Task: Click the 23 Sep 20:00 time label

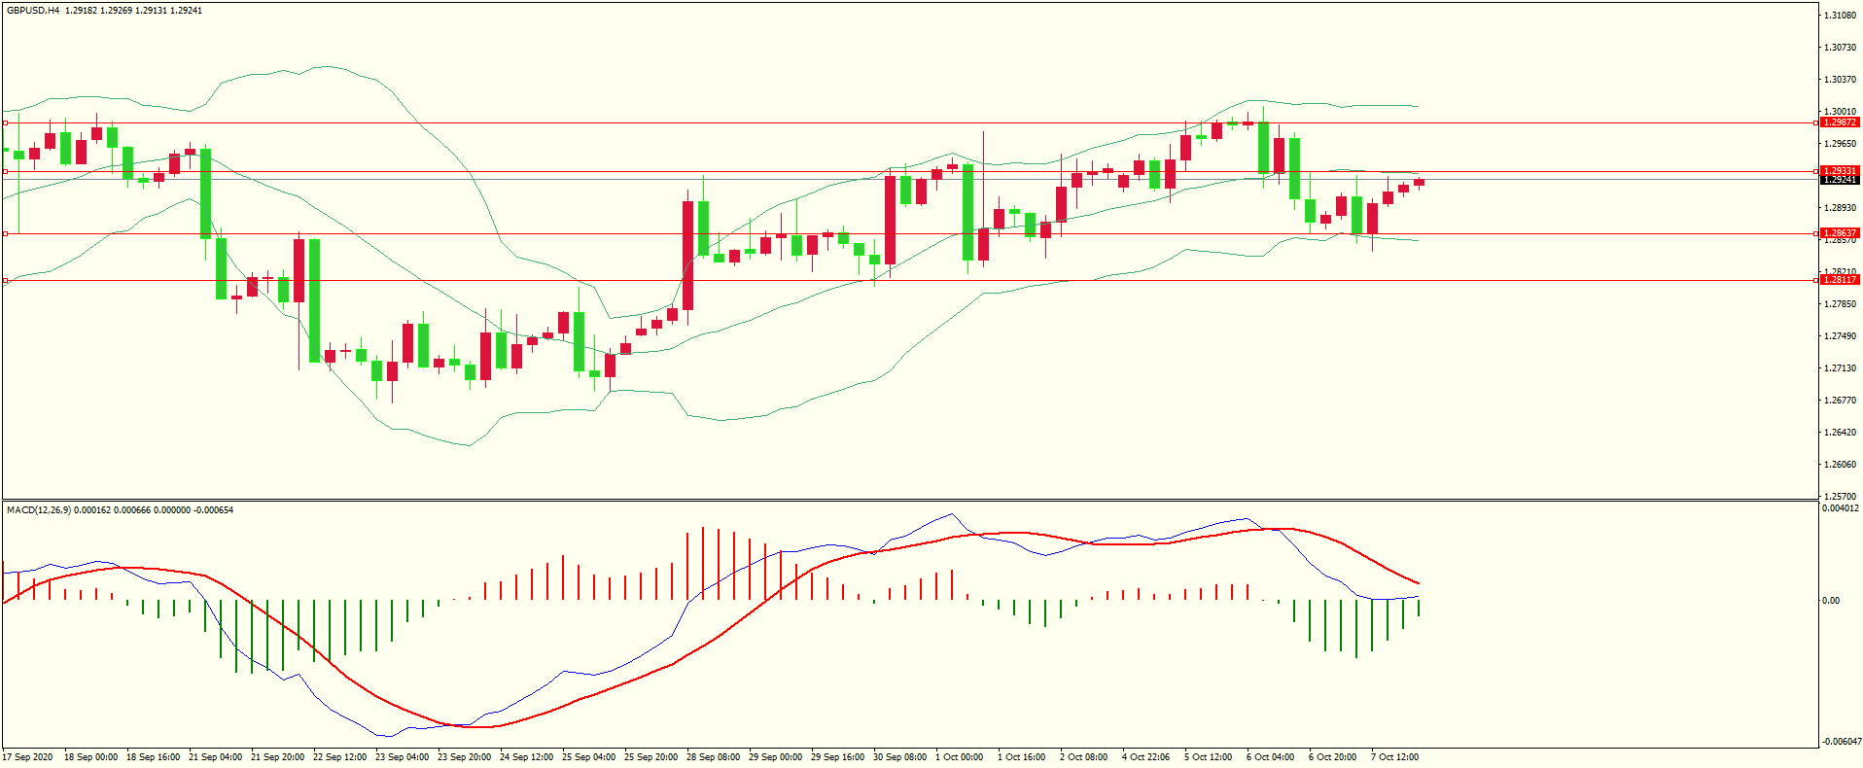Action: pyautogui.click(x=464, y=756)
